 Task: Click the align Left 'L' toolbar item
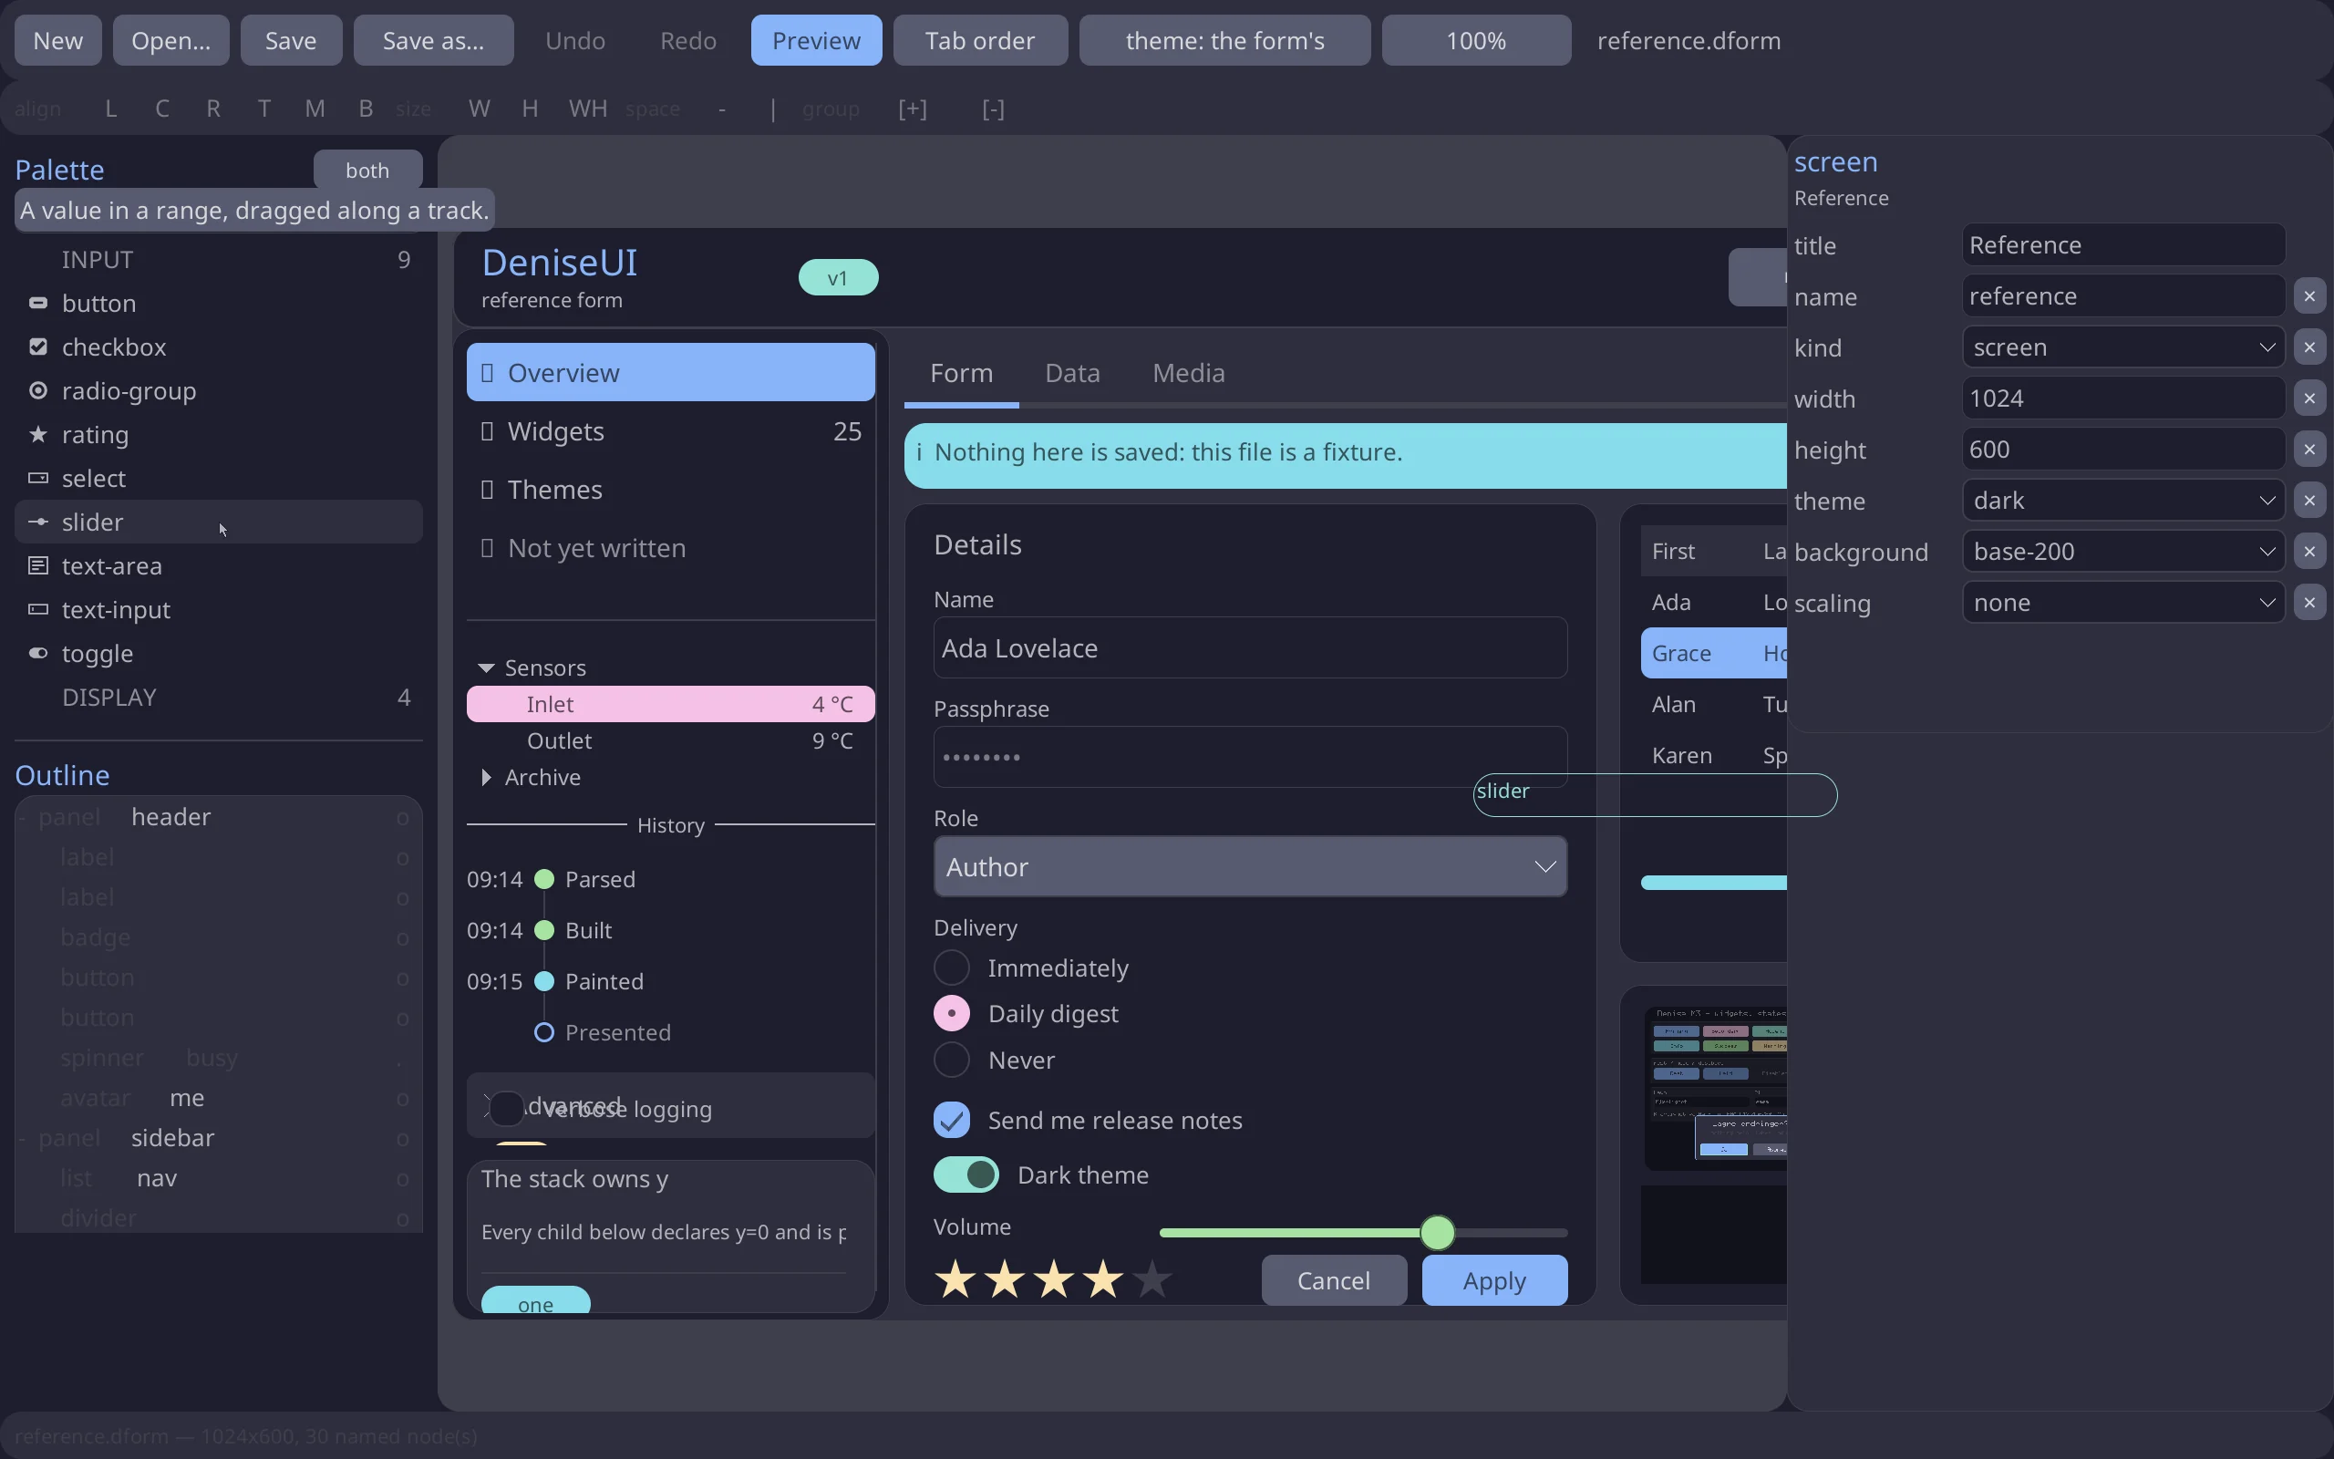[111, 109]
